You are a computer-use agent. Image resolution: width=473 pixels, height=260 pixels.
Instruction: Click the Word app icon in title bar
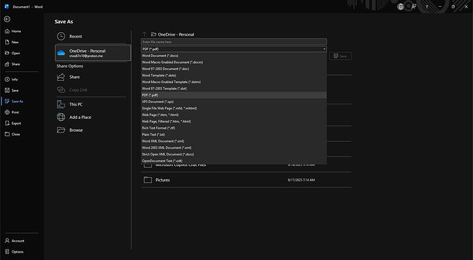pyautogui.click(x=7, y=7)
